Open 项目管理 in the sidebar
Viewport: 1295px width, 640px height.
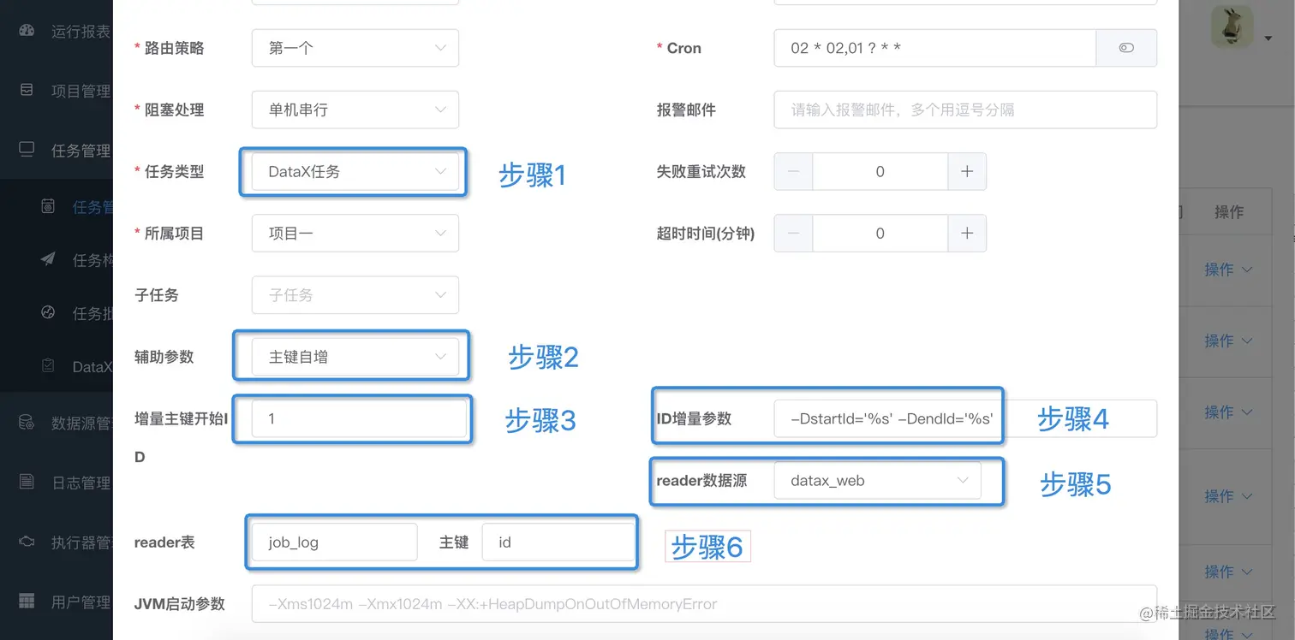[x=57, y=91]
